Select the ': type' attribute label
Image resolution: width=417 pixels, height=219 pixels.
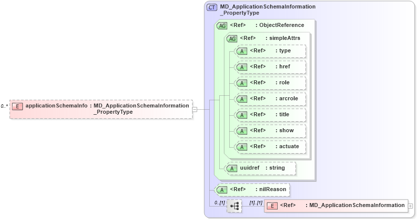click(283, 50)
